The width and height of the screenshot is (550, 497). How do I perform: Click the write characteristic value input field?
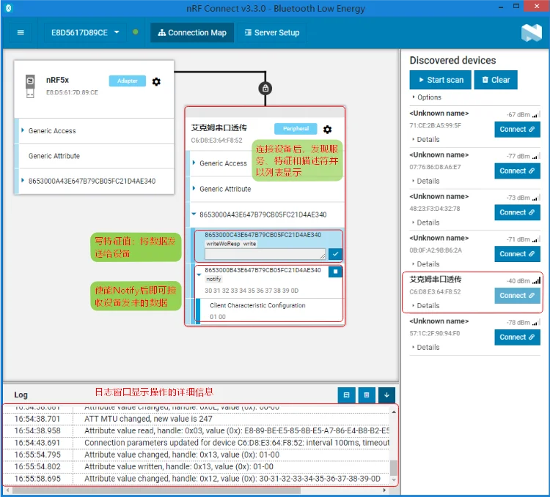[265, 254]
